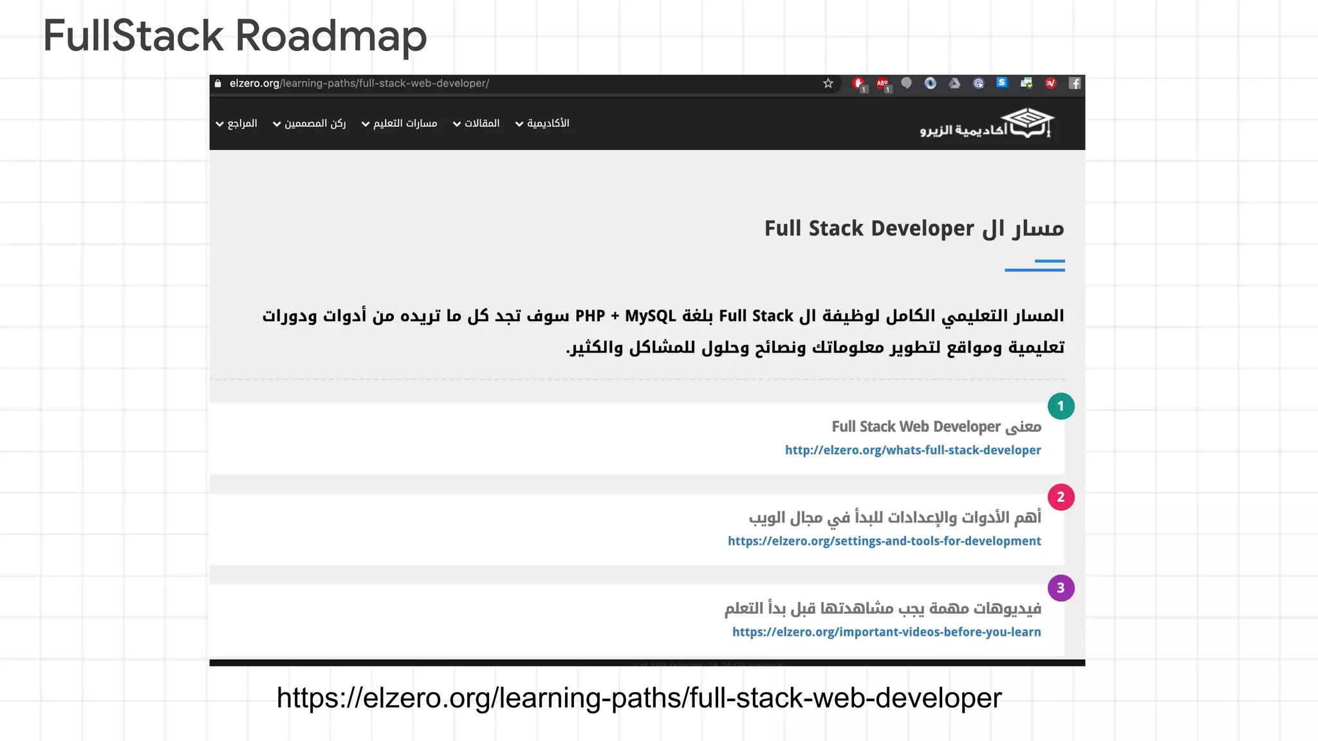View site security lock info

point(218,83)
